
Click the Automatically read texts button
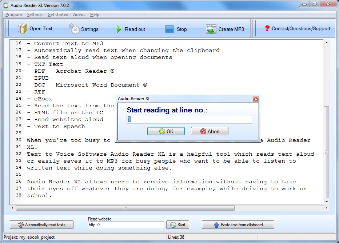(x=41, y=224)
